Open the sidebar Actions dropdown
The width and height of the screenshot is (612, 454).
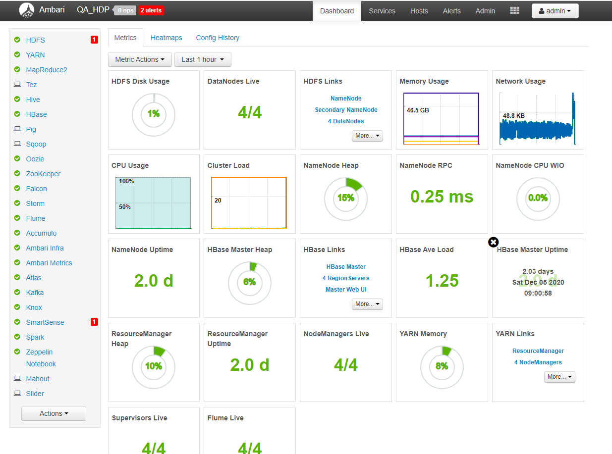click(x=54, y=413)
